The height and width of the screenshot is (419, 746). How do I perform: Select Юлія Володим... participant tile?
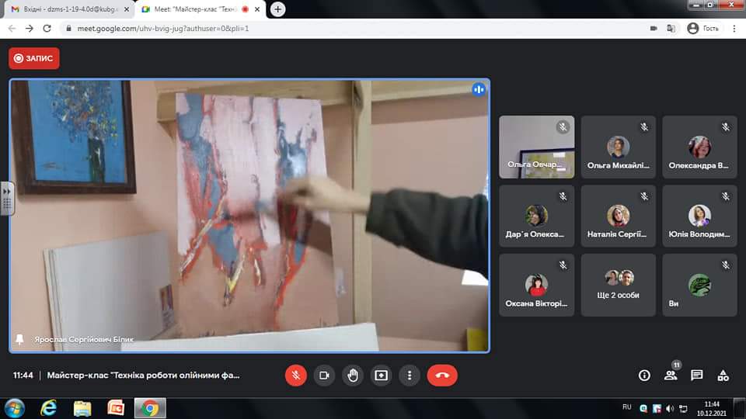(699, 216)
